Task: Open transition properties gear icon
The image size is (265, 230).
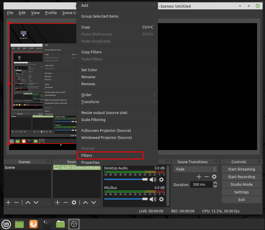Action: (x=214, y=177)
